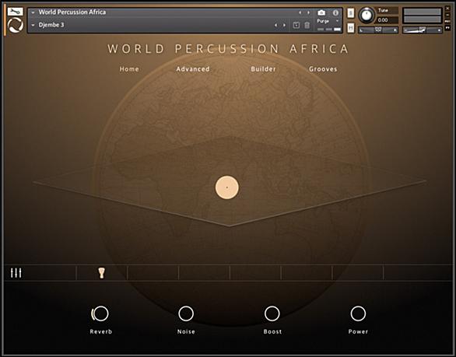
Task: Open the wrench edit-mode icon
Action: [x=15, y=12]
